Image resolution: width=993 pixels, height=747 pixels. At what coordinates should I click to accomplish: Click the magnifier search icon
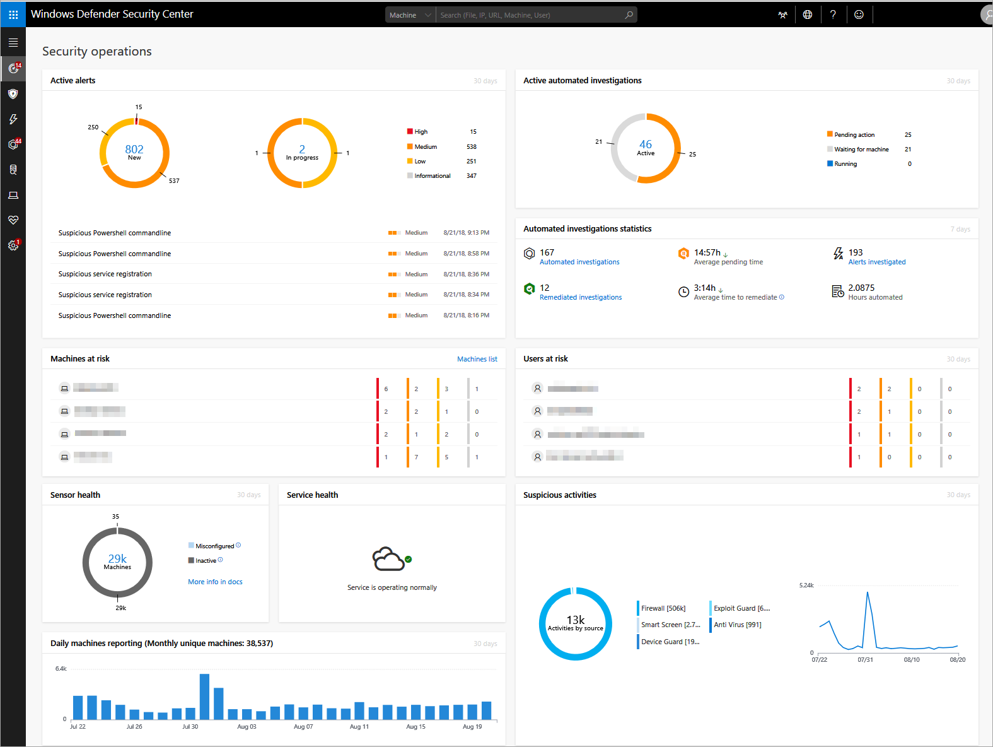click(x=629, y=15)
